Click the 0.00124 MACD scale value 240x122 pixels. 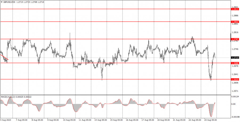tap(235, 97)
